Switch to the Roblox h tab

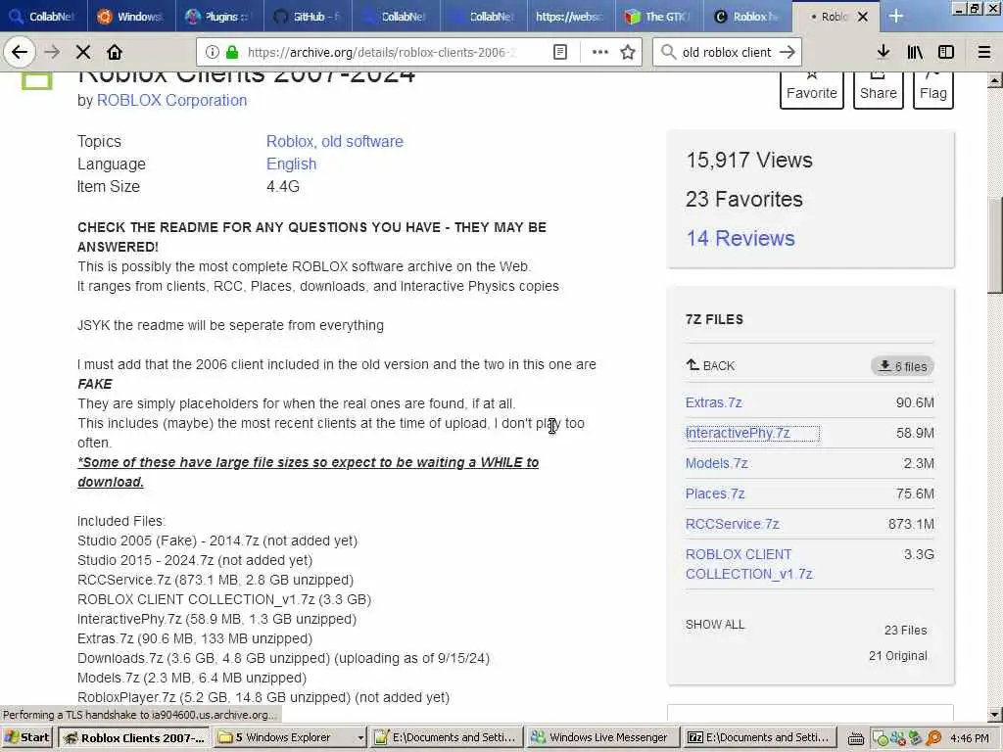[747, 16]
